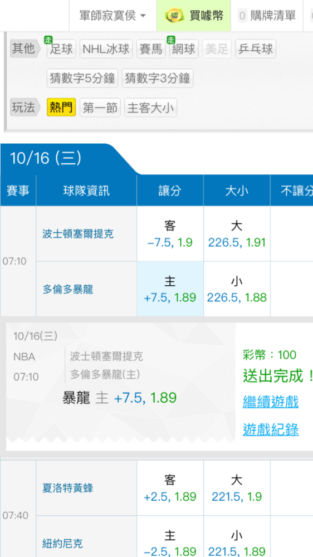Viewport: 313px width, 557px height.
Task: Select the 足球 sport tab
Action: [61, 49]
